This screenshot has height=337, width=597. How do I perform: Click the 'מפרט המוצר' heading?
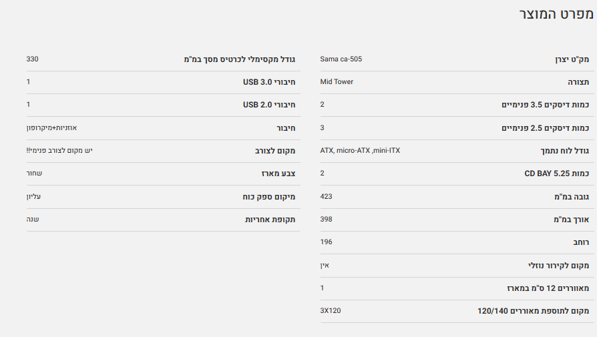coord(556,14)
